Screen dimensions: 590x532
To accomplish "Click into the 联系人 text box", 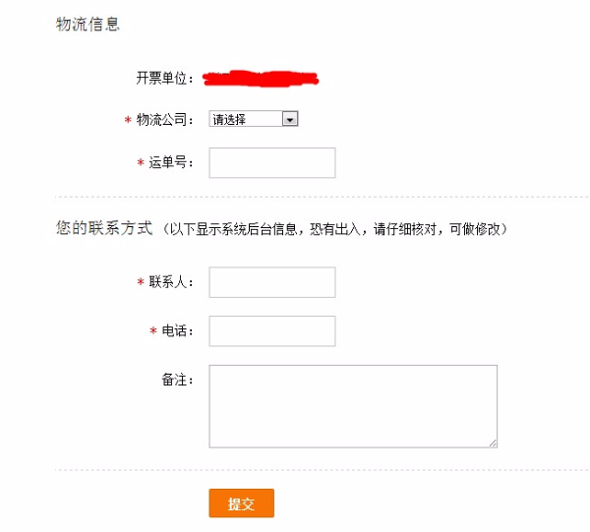I will 272,282.
